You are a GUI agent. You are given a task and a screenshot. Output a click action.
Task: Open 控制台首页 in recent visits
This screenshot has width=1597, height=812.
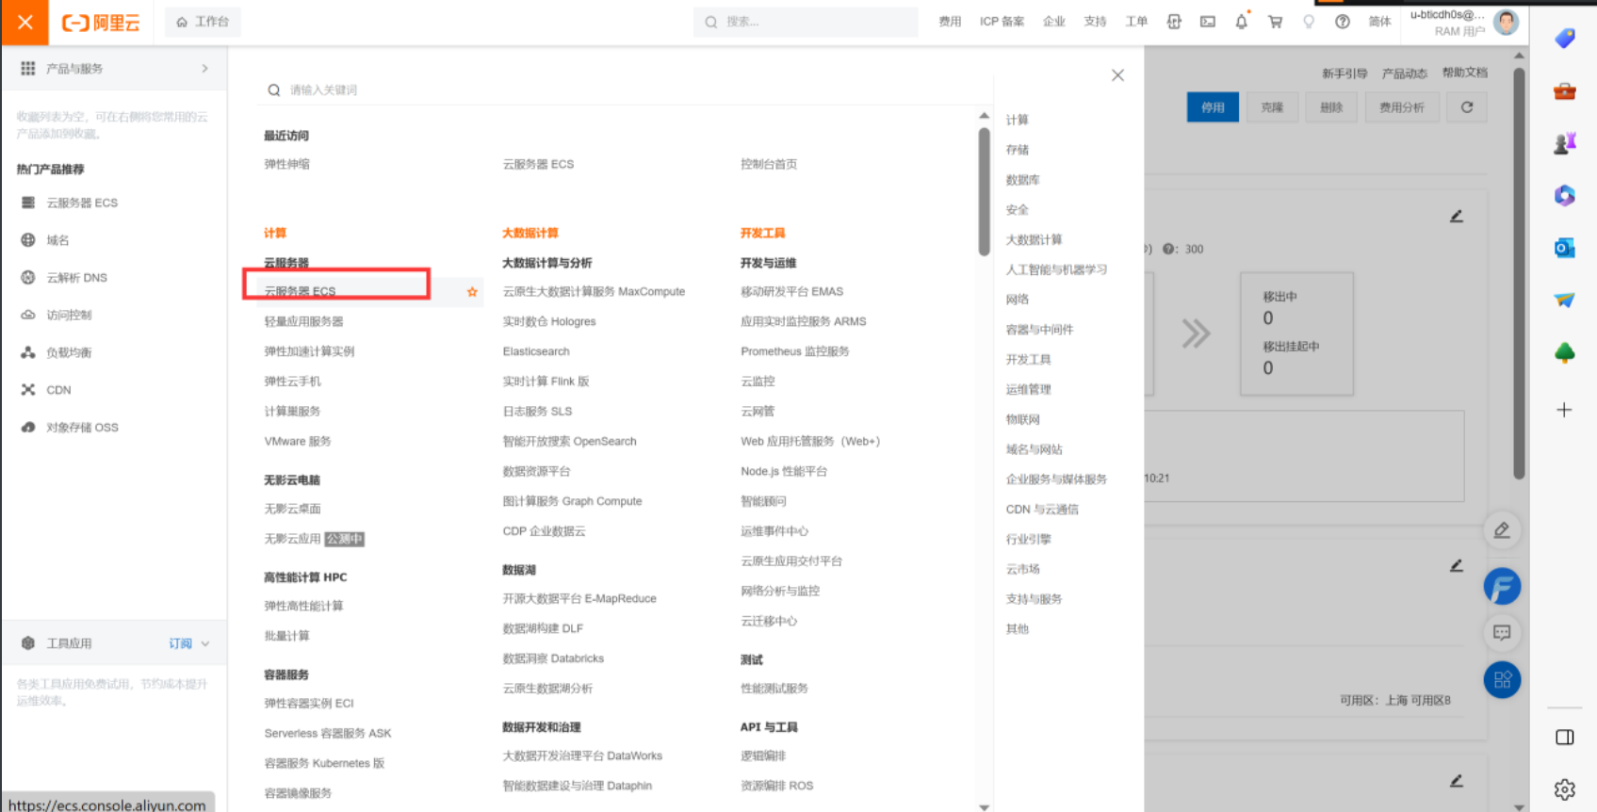coord(769,164)
